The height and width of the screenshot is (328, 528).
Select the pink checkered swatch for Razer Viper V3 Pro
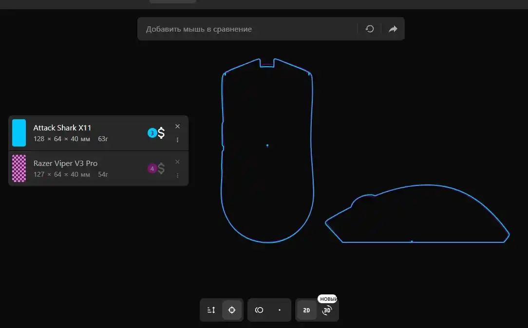pyautogui.click(x=19, y=168)
